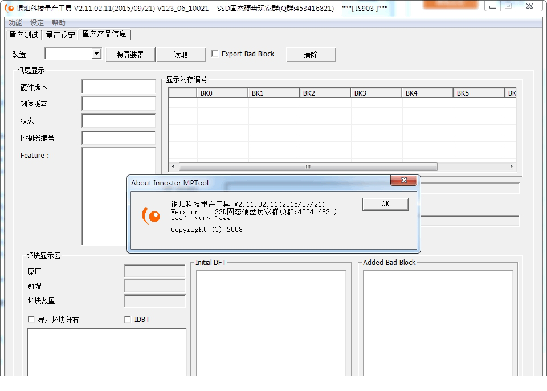Screen dimensions: 547x391
Task: Click the 读取 button
Action: coord(181,55)
